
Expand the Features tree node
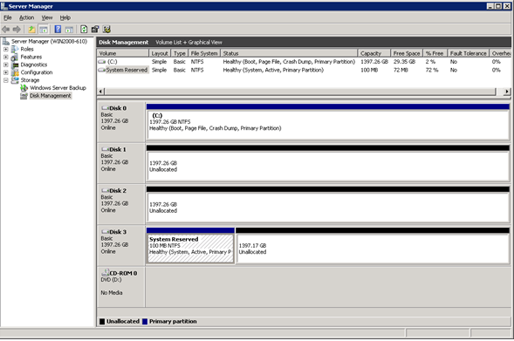pyautogui.click(x=6, y=57)
